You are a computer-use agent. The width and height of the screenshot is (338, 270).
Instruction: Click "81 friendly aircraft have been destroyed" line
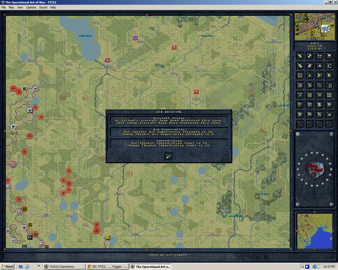[x=168, y=120]
